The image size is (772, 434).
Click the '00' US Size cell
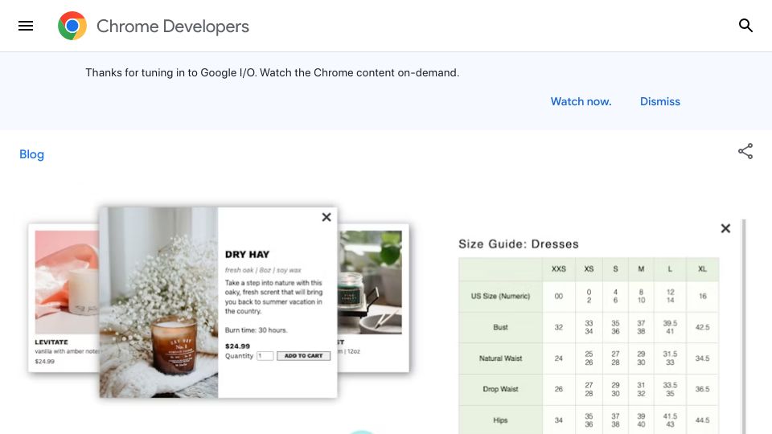[x=558, y=297]
